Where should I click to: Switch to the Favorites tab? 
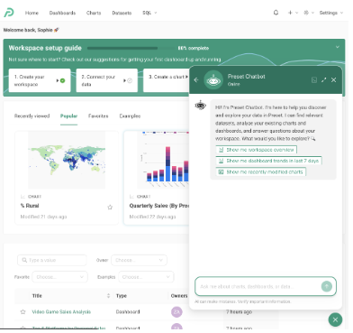point(99,117)
